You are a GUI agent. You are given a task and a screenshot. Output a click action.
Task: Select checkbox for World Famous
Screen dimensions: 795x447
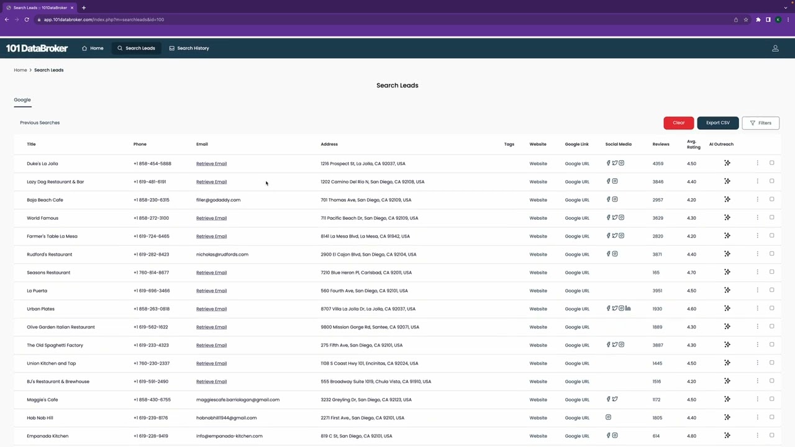772,217
